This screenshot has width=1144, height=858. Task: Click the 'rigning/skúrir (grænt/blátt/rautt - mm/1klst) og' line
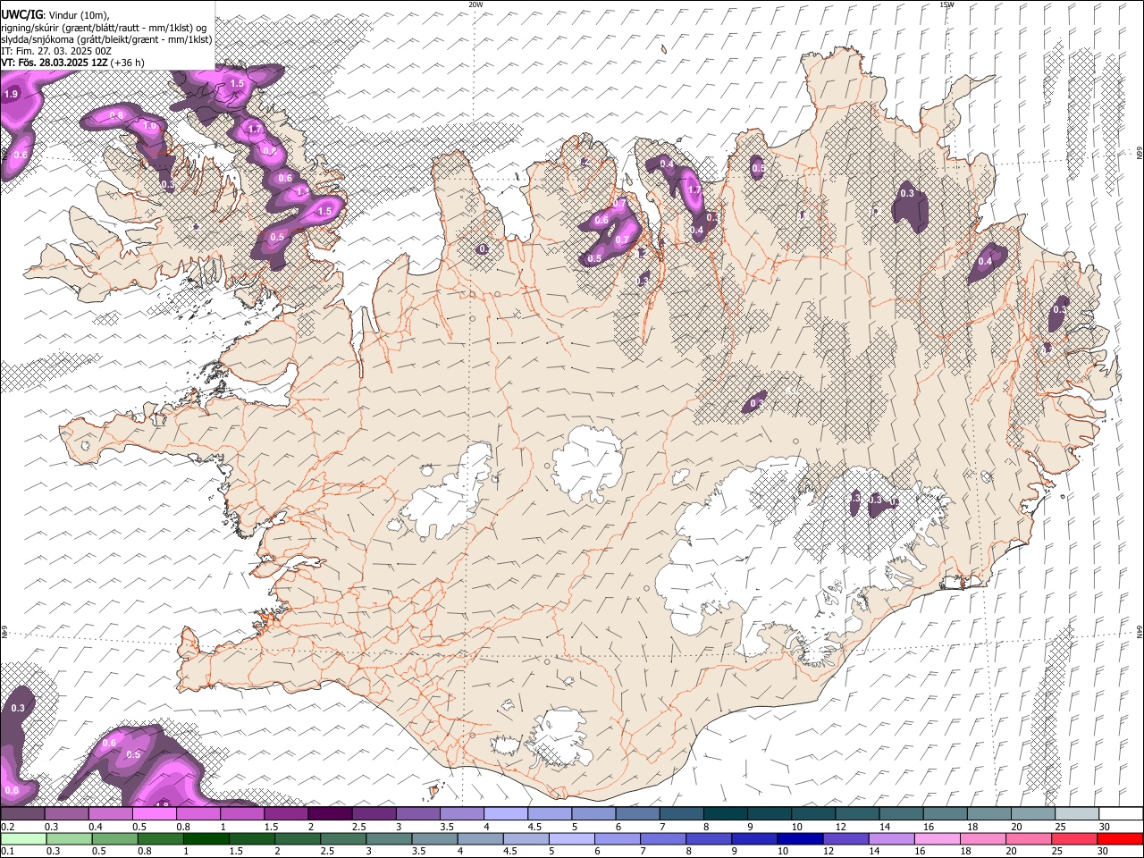click(104, 28)
